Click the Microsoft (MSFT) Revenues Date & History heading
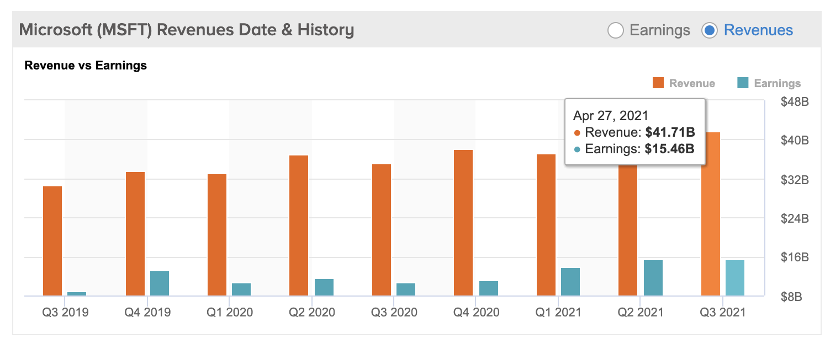The height and width of the screenshot is (344, 825). coord(187,29)
